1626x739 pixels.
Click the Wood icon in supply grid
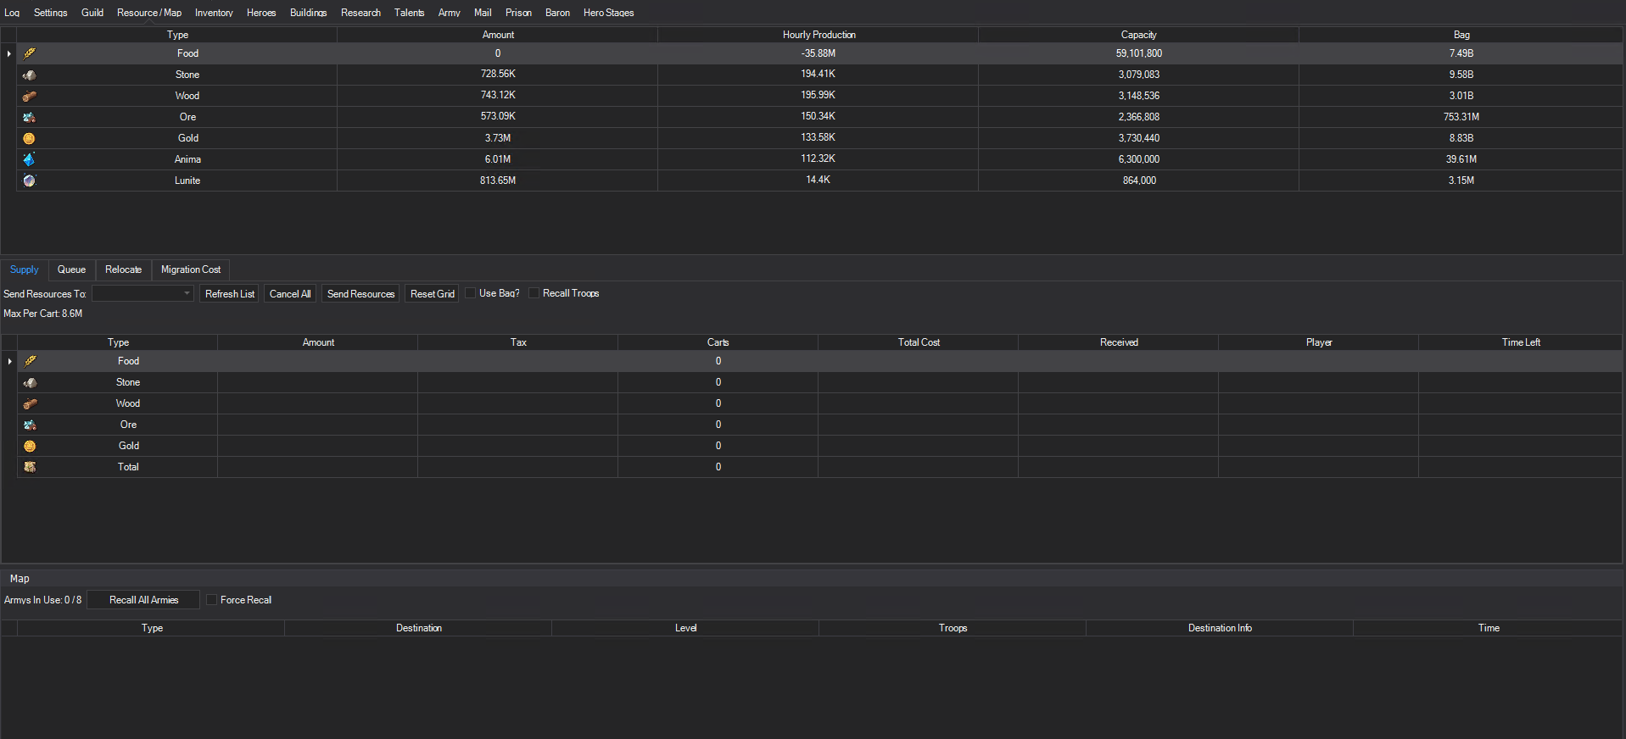pyautogui.click(x=31, y=403)
